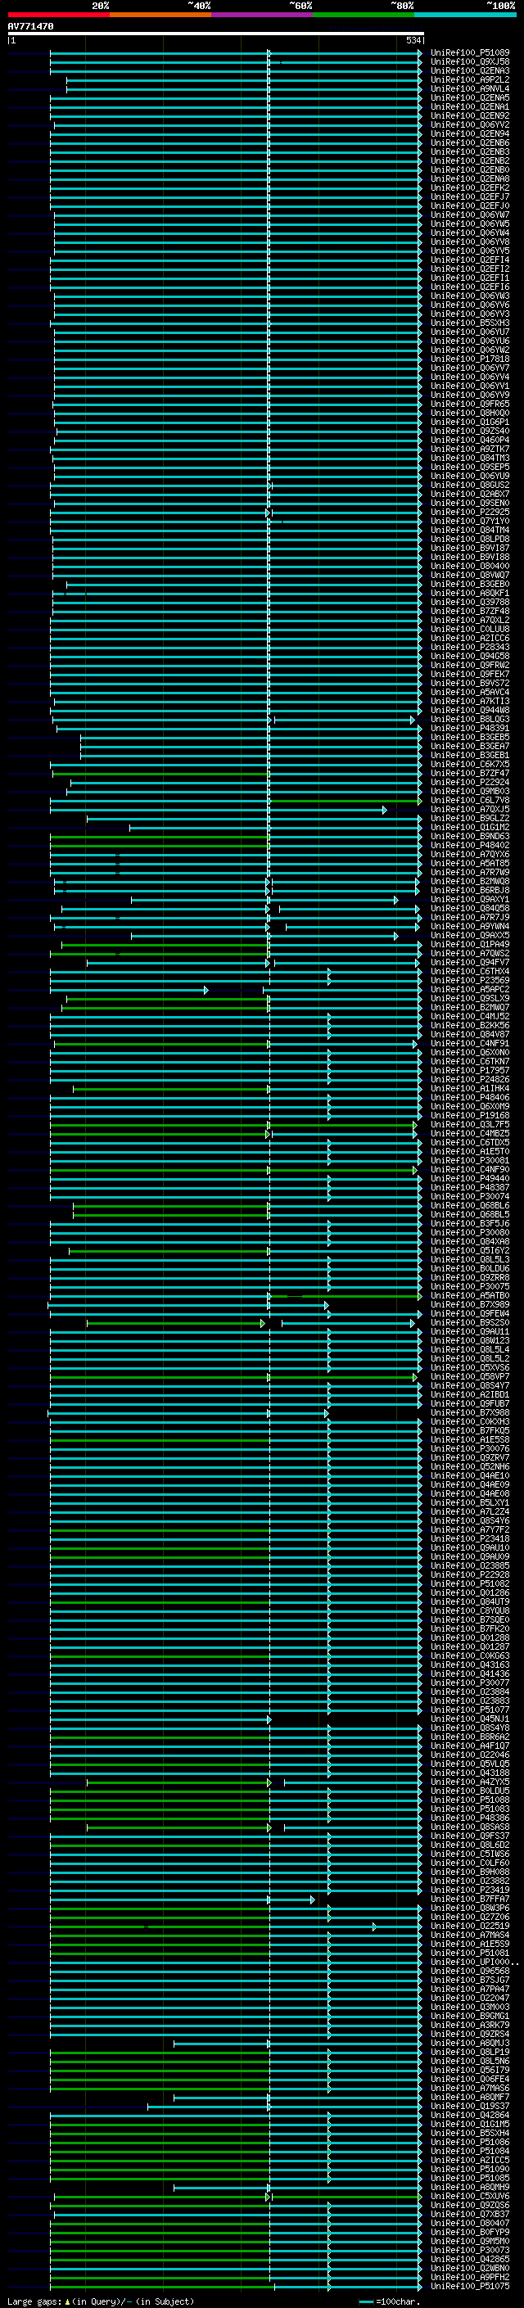
Task: Select the UniRef100_Q3L7F5 label
Action: [x=470, y=1124]
